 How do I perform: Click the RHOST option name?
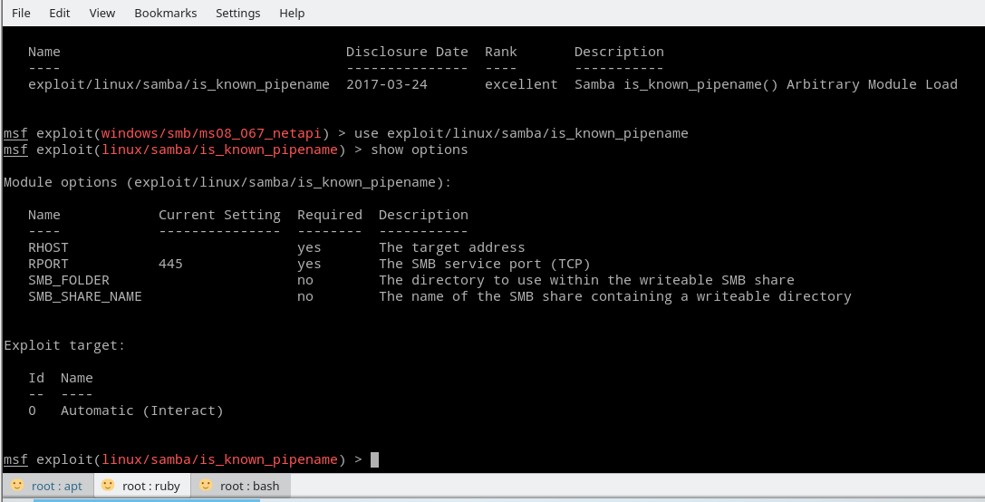[48, 247]
